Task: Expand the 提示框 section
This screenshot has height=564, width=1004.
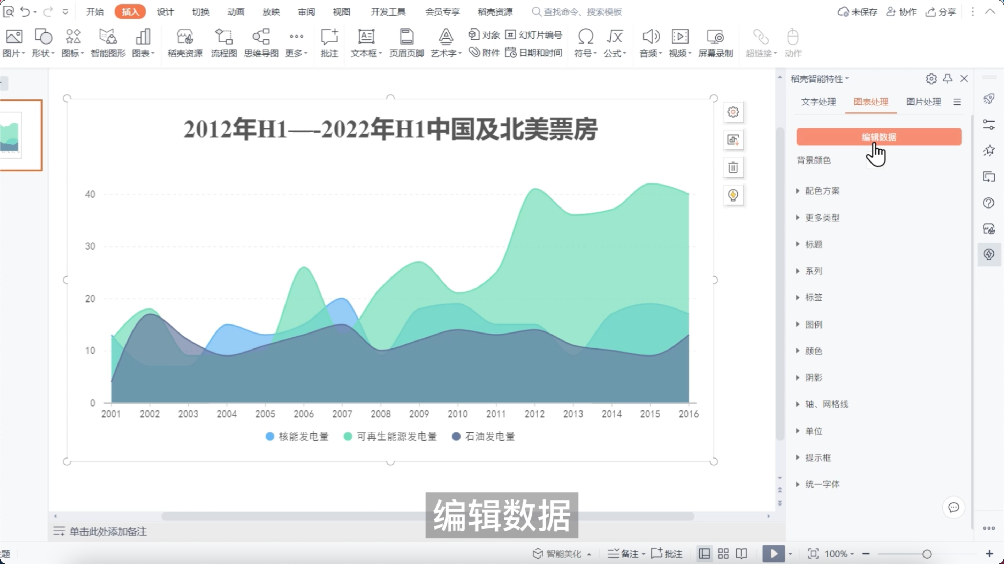Action: tap(814, 457)
